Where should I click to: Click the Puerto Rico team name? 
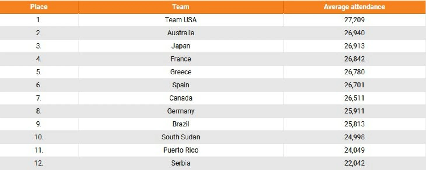tap(181, 150)
